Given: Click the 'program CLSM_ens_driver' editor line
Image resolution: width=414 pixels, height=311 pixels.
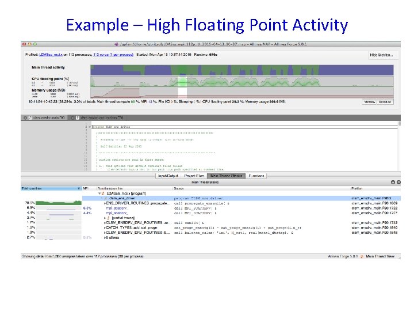Looking at the screenshot, I should tap(245, 127).
